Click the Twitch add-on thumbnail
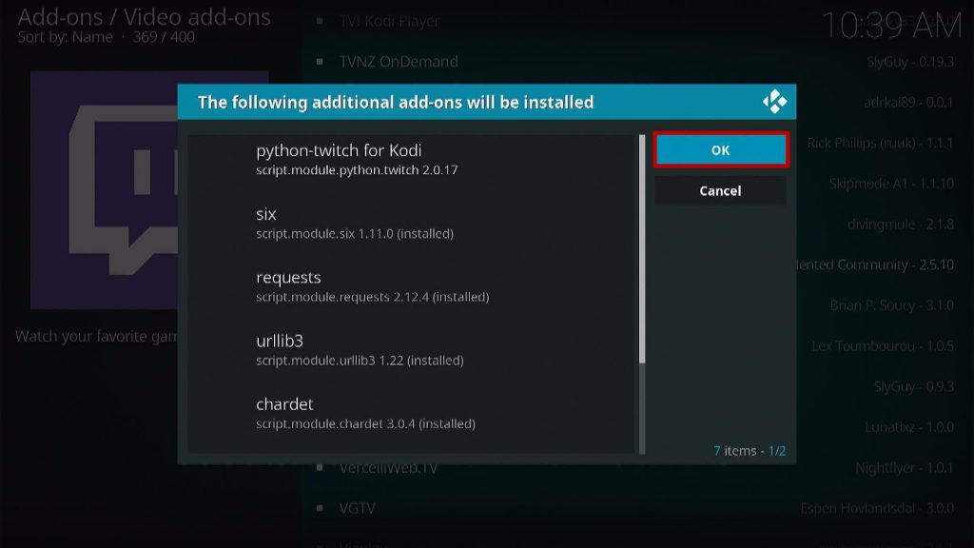The width and height of the screenshot is (974, 548). (x=105, y=189)
